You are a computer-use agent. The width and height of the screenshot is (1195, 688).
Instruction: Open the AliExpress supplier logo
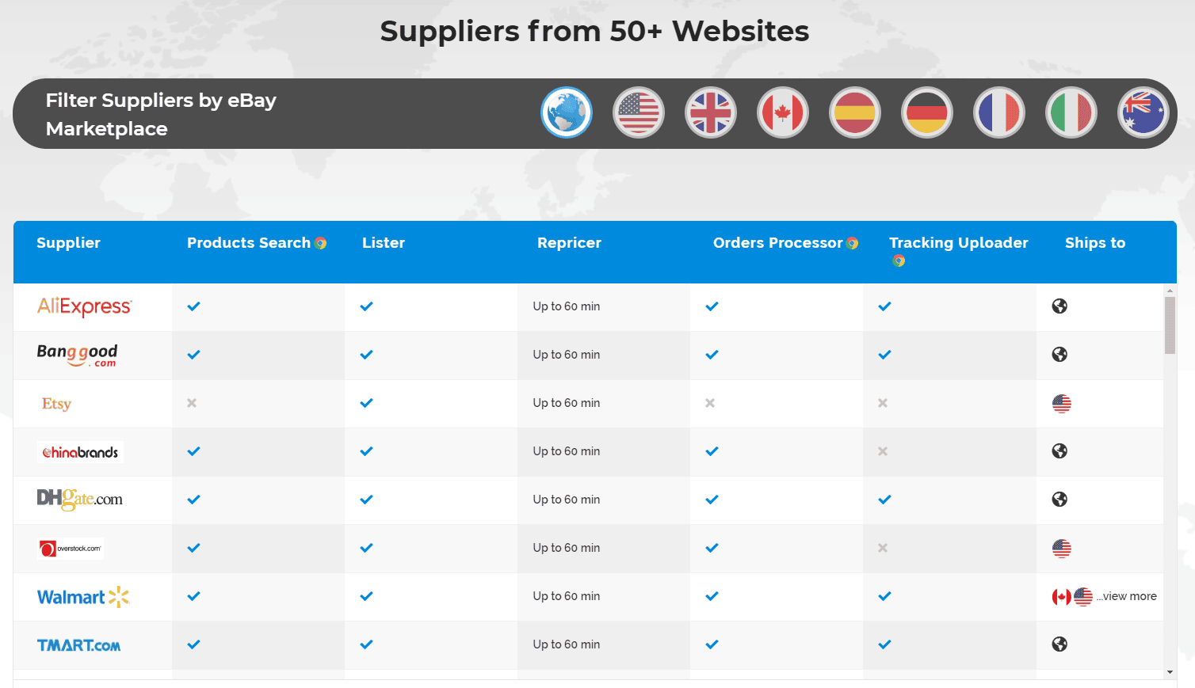(x=84, y=306)
